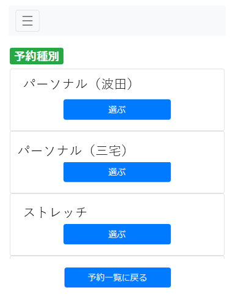232x306 pixels.
Task: Click blank space right of ストレッチ title
Action: [154, 212]
